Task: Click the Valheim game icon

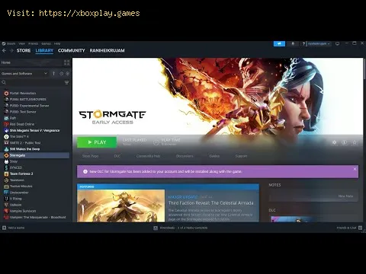Action: point(6,205)
